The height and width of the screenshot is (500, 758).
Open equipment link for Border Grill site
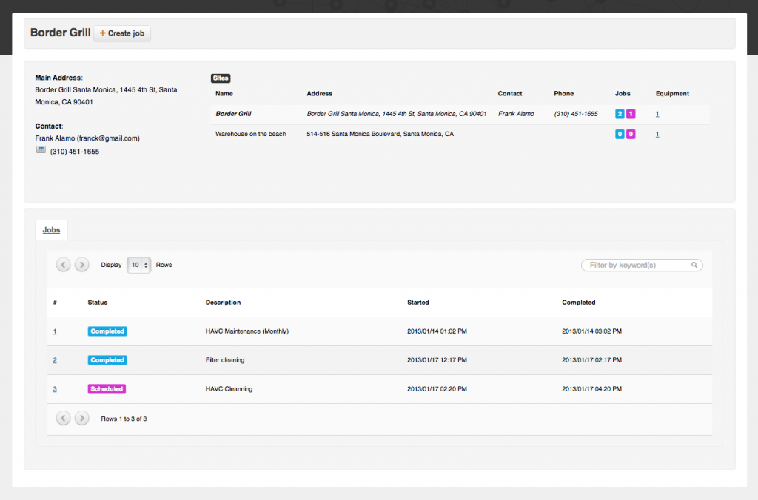coord(657,114)
